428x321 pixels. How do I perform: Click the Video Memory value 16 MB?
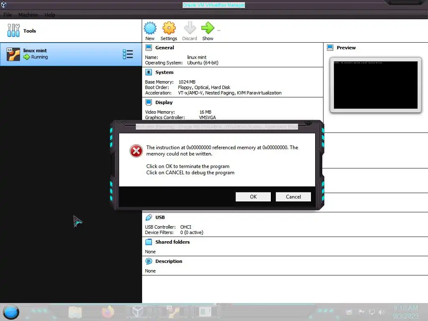coord(205,112)
